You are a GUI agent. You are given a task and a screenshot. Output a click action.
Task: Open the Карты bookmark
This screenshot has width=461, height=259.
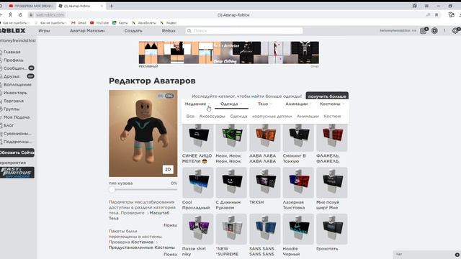point(120,22)
